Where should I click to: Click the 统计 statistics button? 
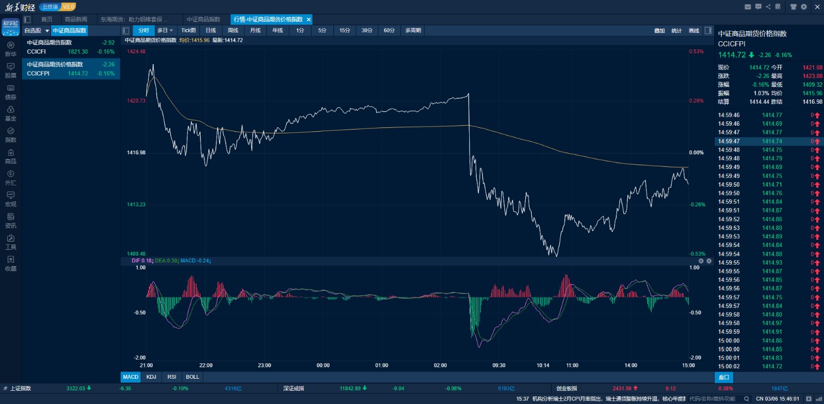point(676,31)
